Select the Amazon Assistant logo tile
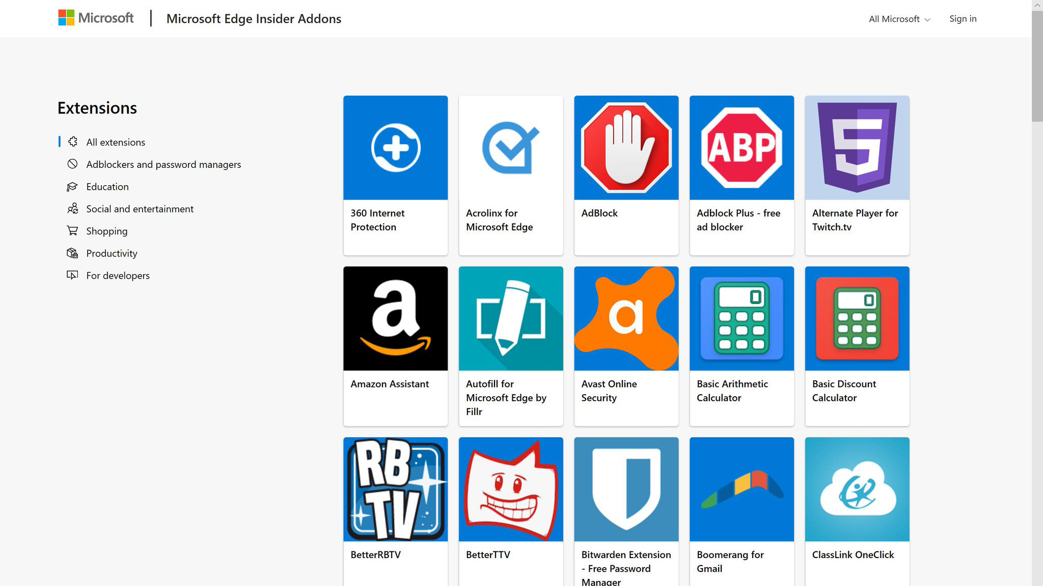This screenshot has width=1043, height=586. pos(395,318)
